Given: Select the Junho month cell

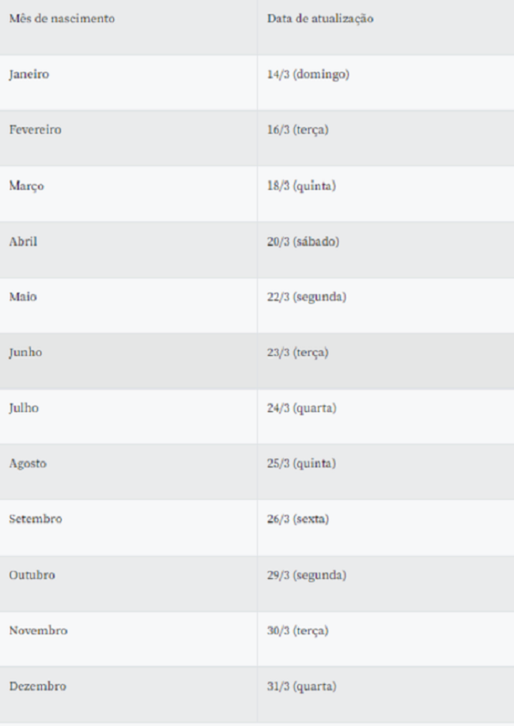Looking at the screenshot, I should (x=128, y=361).
